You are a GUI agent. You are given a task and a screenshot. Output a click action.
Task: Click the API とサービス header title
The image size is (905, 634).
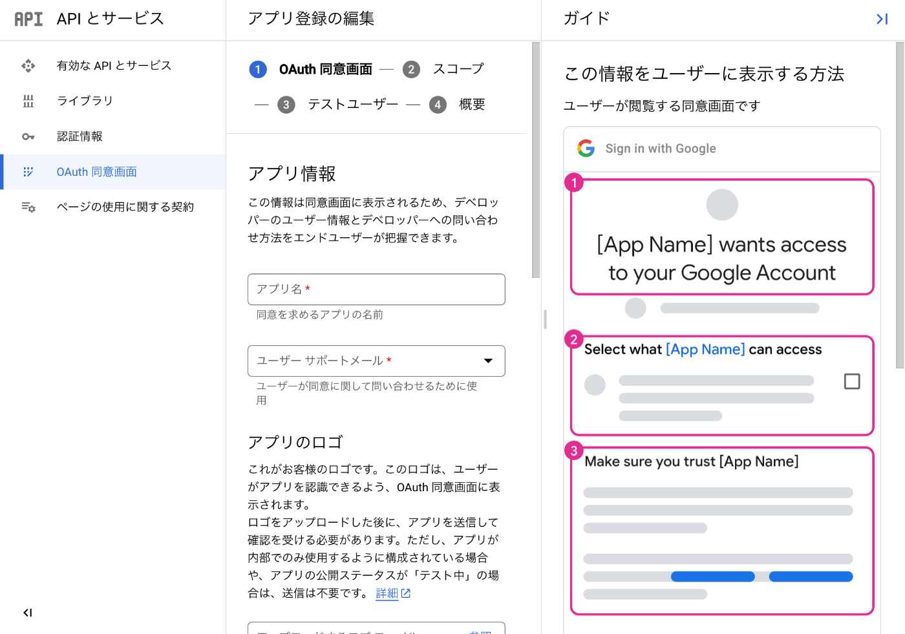pos(111,19)
